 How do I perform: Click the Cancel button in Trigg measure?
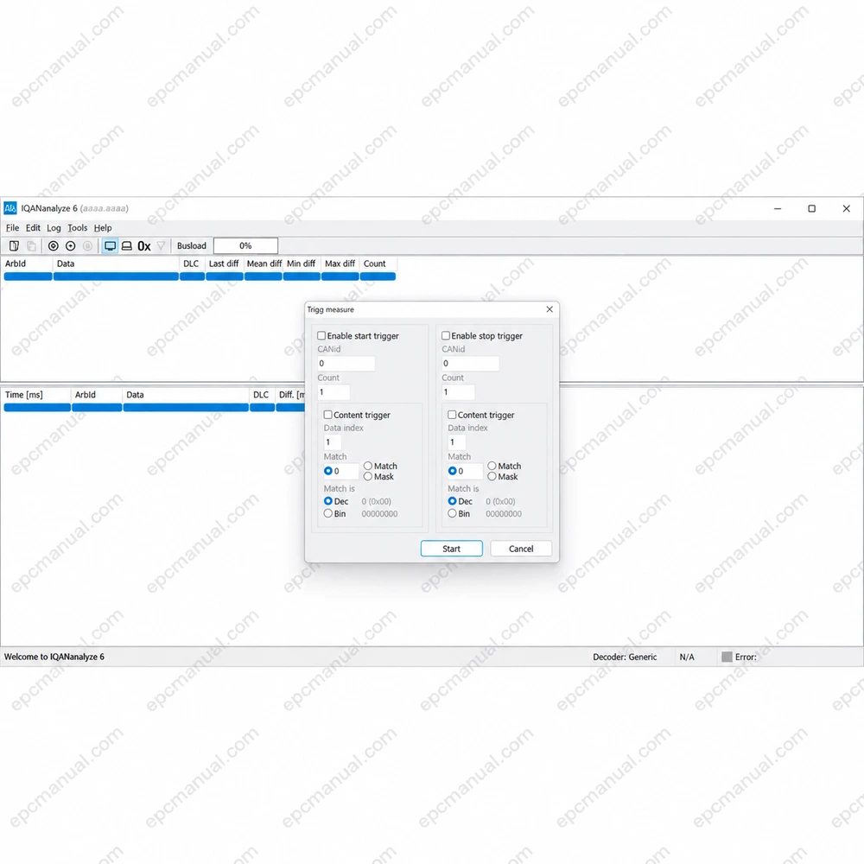click(x=521, y=549)
